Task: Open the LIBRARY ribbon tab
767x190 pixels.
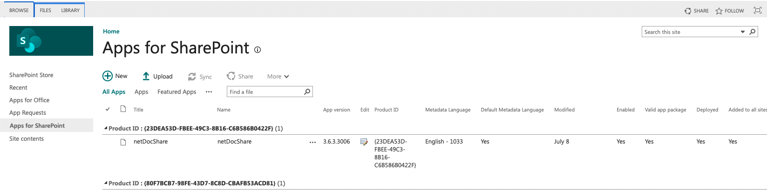Action: [x=70, y=10]
